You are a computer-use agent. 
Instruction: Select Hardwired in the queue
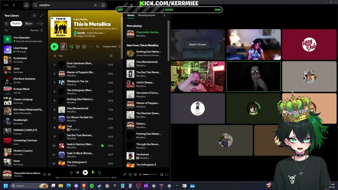(x=146, y=156)
